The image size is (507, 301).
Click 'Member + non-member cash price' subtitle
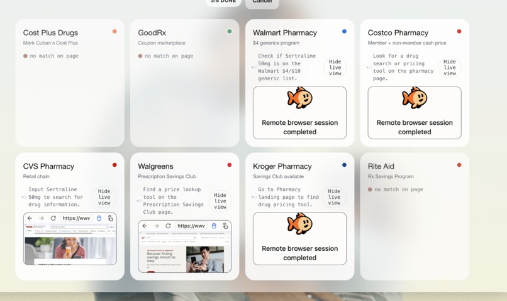(407, 43)
